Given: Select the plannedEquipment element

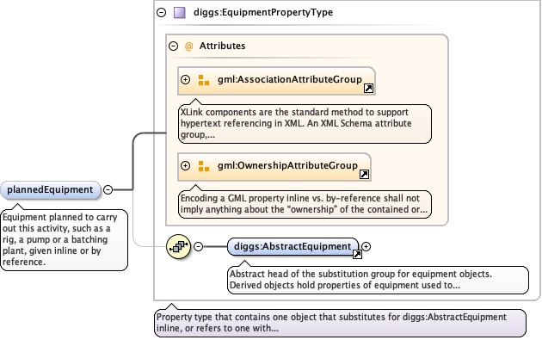Looking at the screenshot, I should tap(51, 190).
